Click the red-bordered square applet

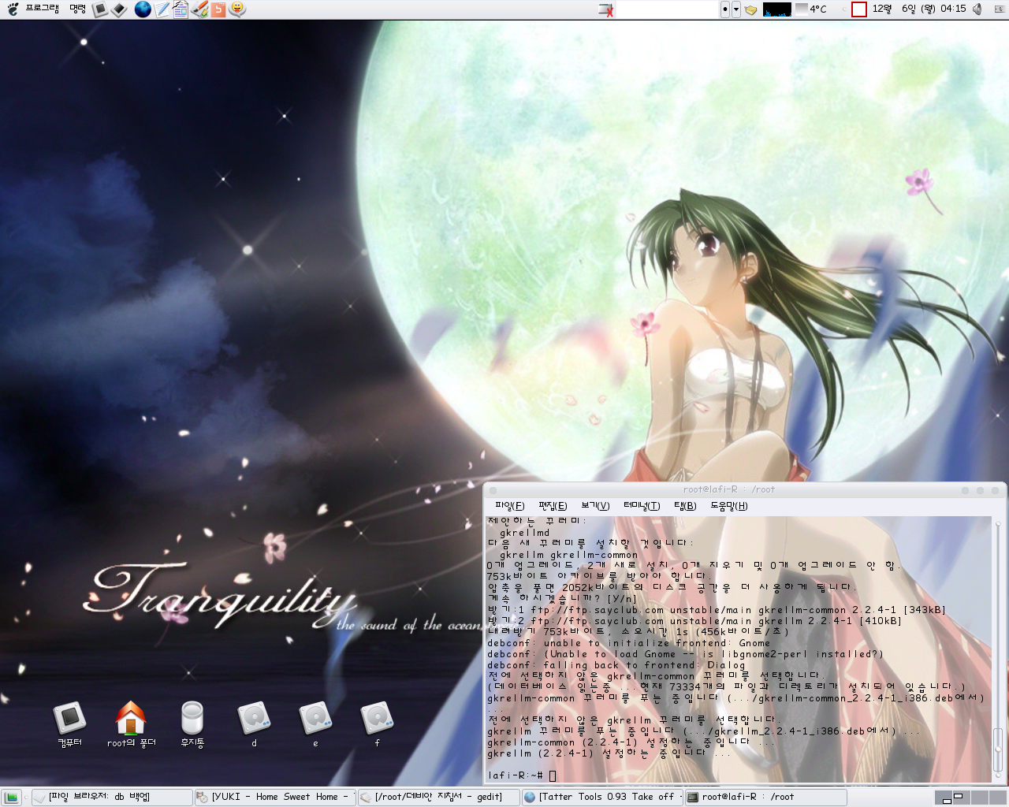point(859,9)
